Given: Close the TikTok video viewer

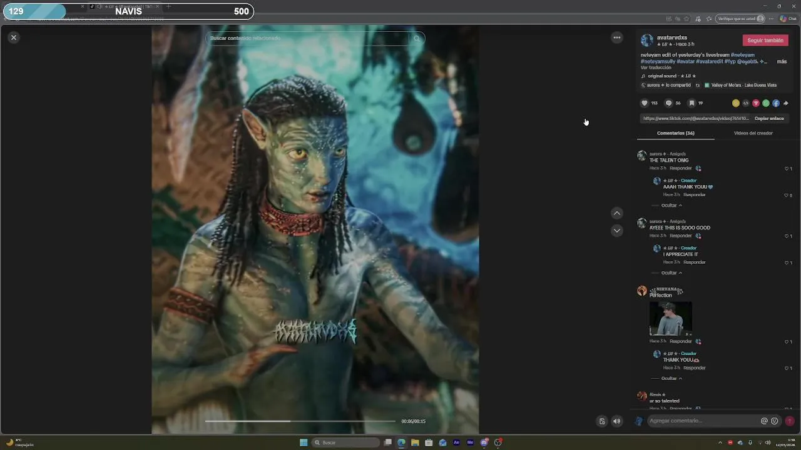Looking at the screenshot, I should point(13,37).
